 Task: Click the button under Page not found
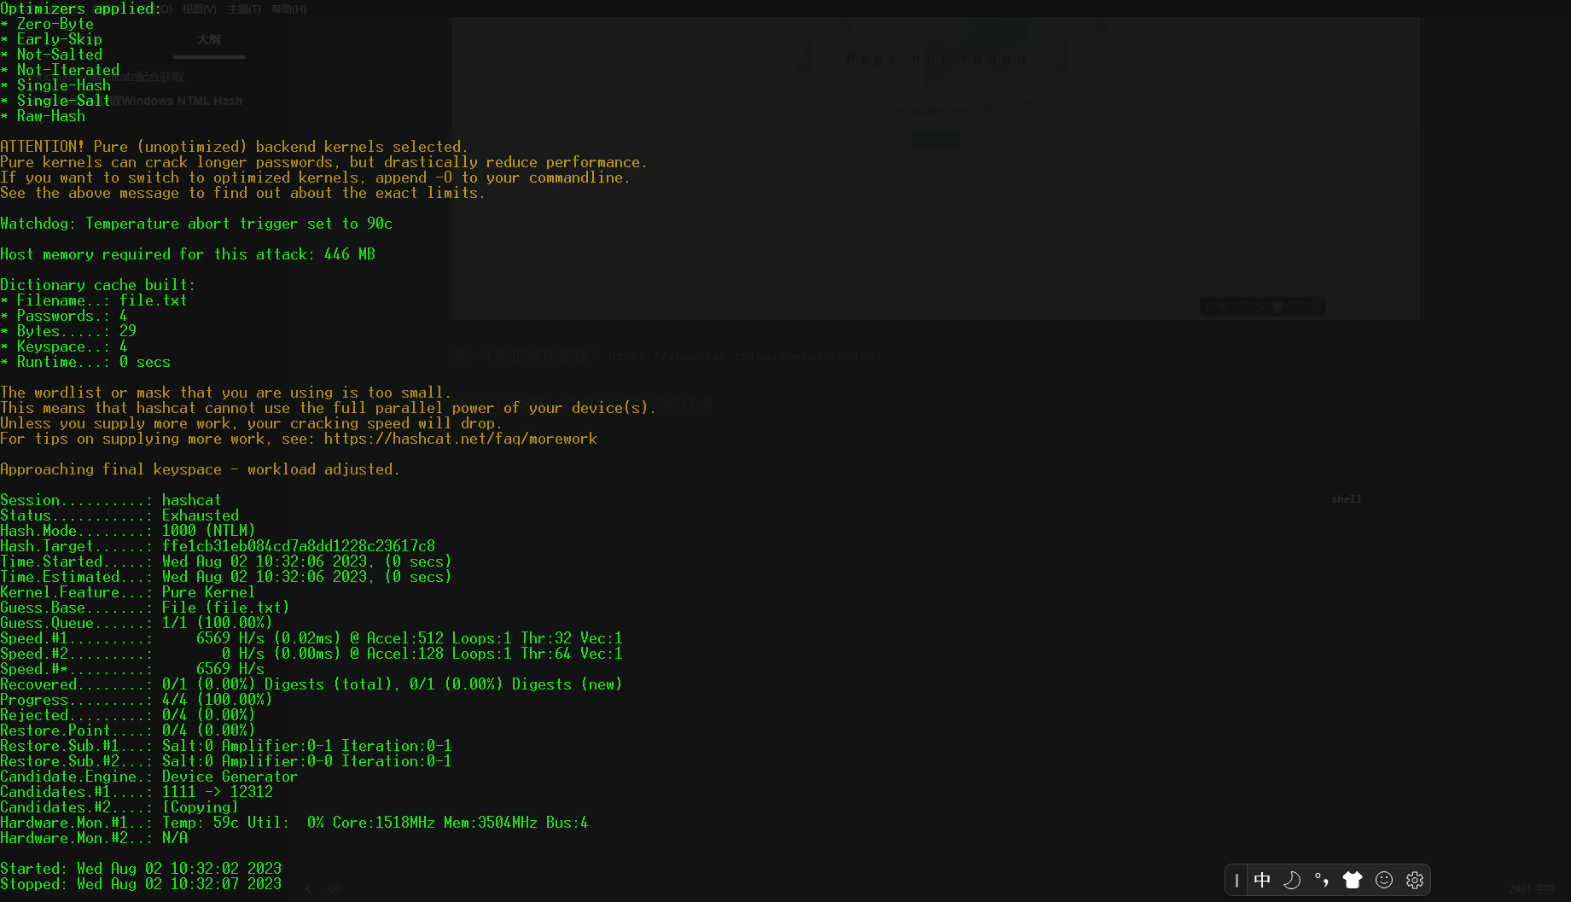[935, 139]
